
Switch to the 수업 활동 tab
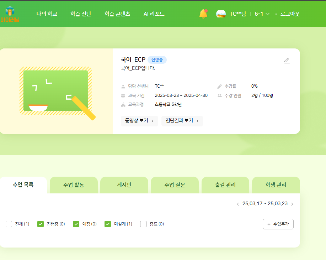click(74, 185)
